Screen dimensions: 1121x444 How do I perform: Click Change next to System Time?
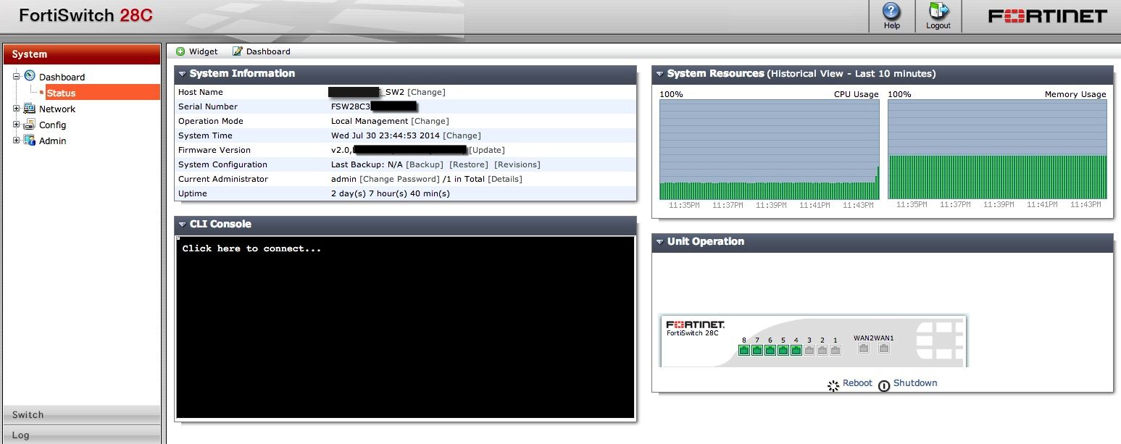(x=462, y=135)
